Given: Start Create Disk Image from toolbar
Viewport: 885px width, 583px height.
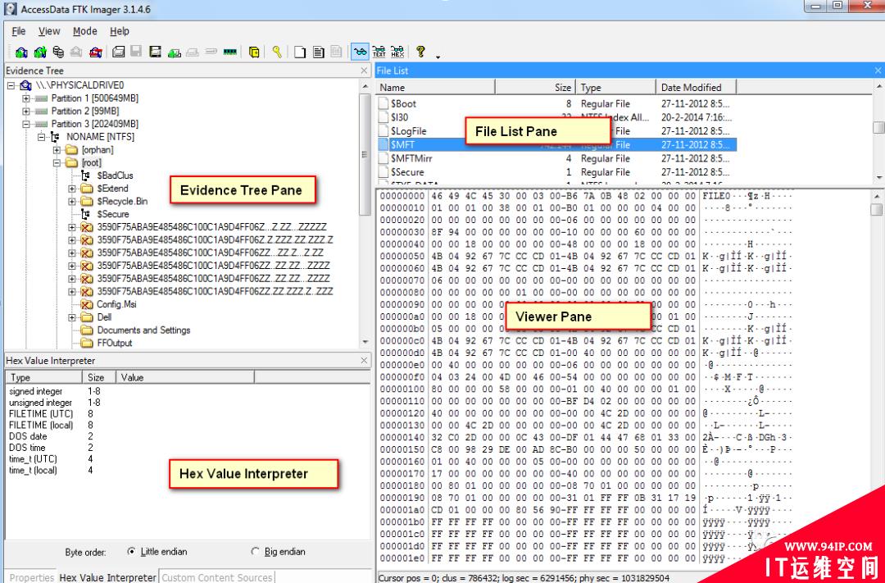Looking at the screenshot, I should pyautogui.click(x=118, y=52).
